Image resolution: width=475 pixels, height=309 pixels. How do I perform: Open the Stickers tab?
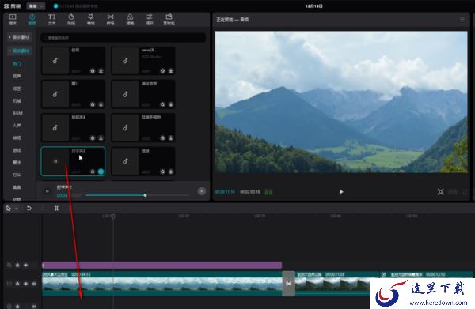click(x=71, y=19)
